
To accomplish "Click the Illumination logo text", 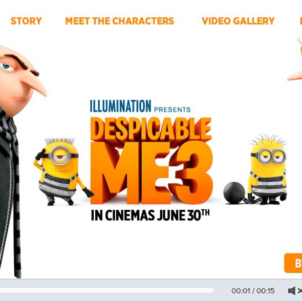I will pos(121,106).
